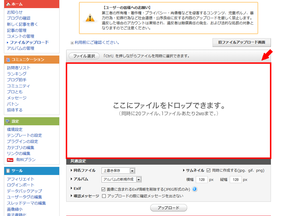Click the ホーム section header
This screenshot has height=216, width=284.
click(x=32, y=4)
